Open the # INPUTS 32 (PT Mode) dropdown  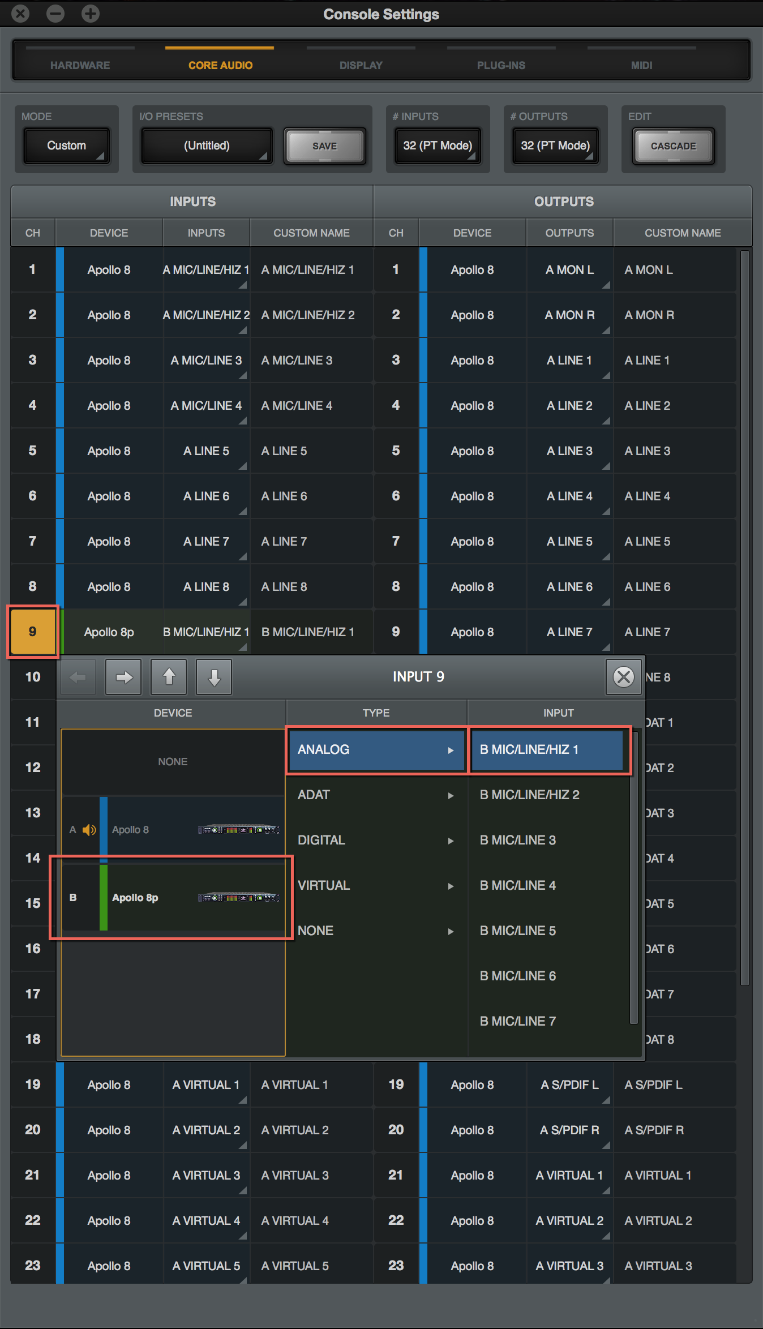tap(438, 145)
